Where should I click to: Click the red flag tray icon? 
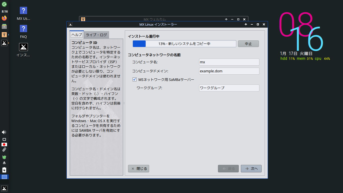pyautogui.click(x=4, y=144)
